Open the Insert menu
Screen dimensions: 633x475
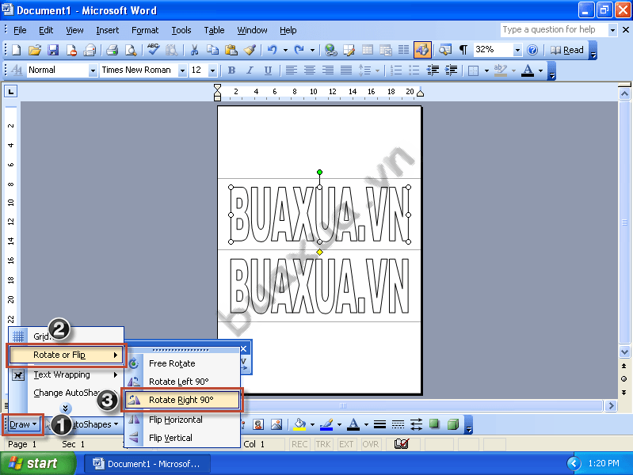coord(108,30)
